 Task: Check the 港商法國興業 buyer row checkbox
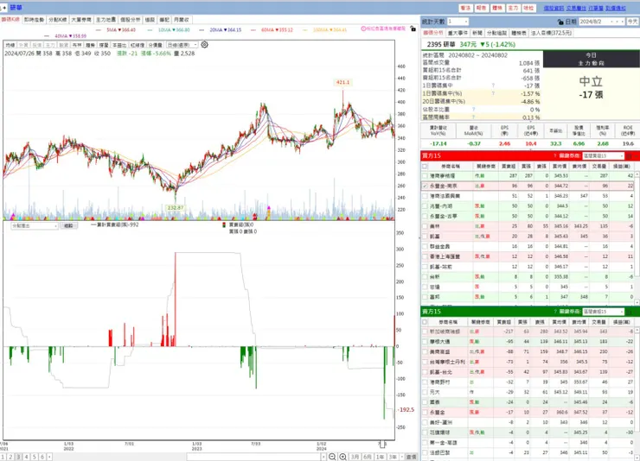point(425,196)
